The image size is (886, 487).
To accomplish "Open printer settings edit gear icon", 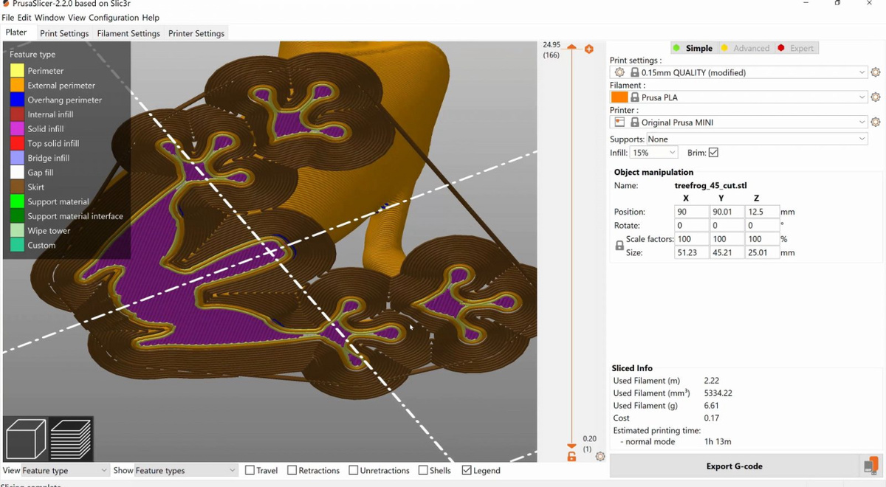I will coord(876,122).
